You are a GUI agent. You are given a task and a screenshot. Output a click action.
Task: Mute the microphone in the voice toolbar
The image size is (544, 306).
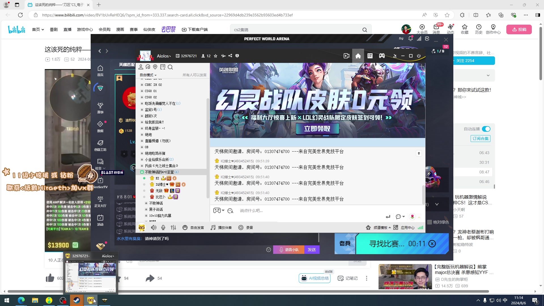[x=163, y=227]
